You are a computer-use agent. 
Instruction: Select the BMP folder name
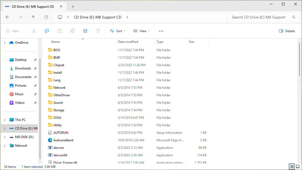(57, 57)
